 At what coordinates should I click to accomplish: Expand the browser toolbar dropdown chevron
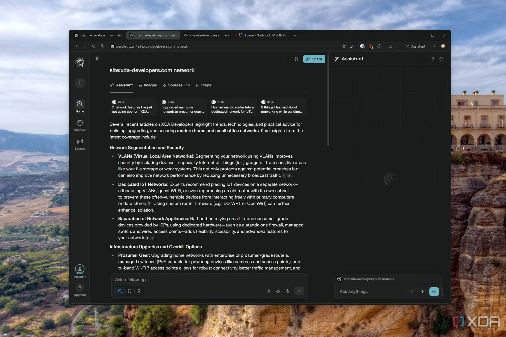[x=435, y=46]
